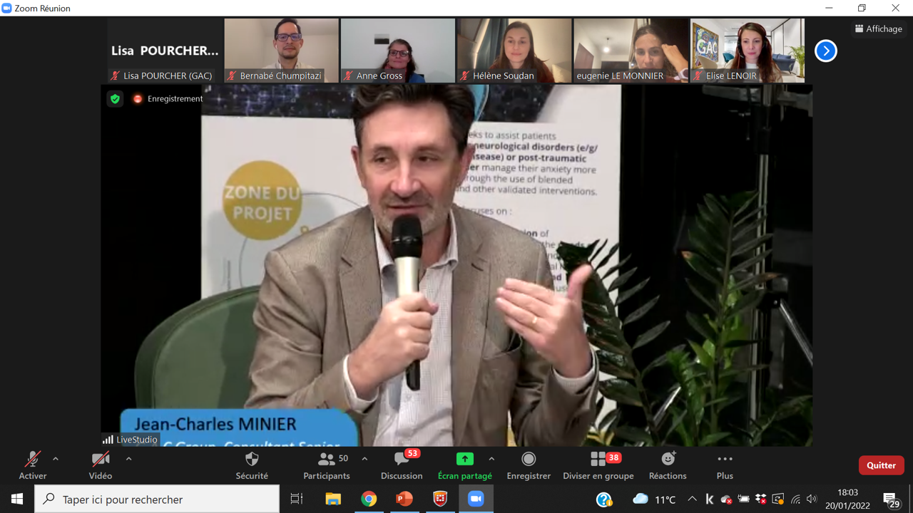
Task: Expand audio options arrow beside Activer
Action: (56, 459)
